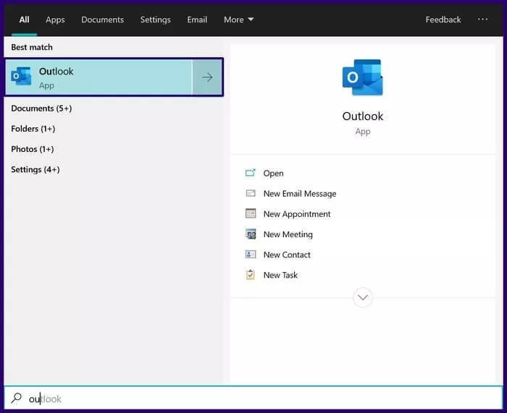The width and height of the screenshot is (507, 413).
Task: Open the three-dots options menu
Action: pyautogui.click(x=482, y=20)
